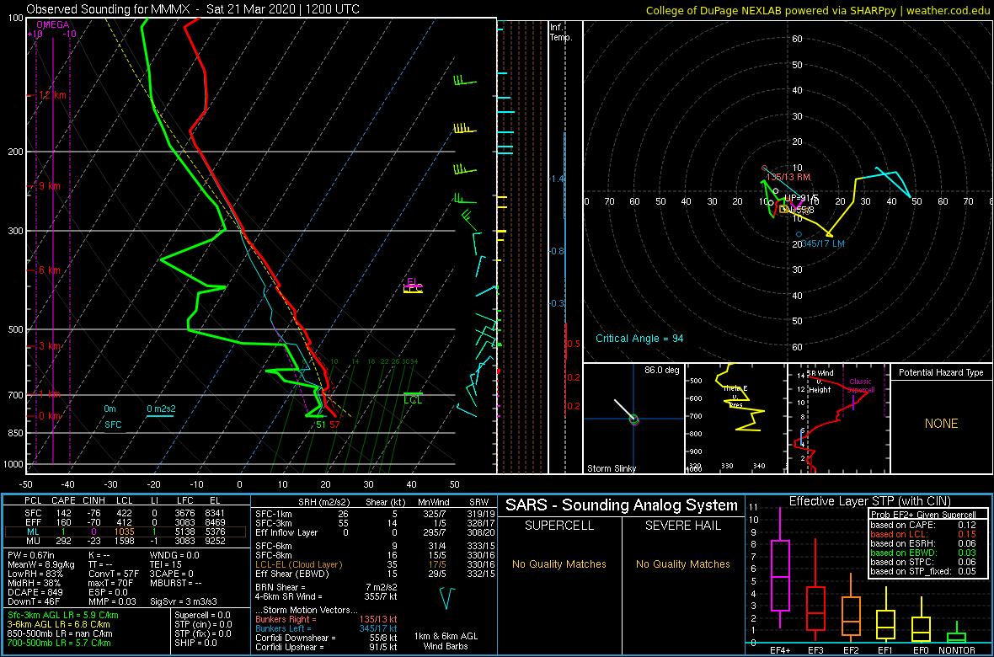Click the Critical Angle = 94 text
The width and height of the screenshot is (994, 657).
tap(639, 338)
